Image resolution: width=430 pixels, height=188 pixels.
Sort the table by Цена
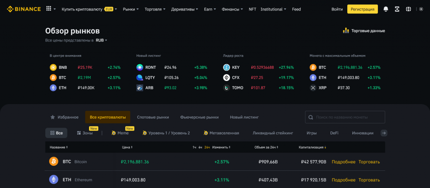(127, 147)
